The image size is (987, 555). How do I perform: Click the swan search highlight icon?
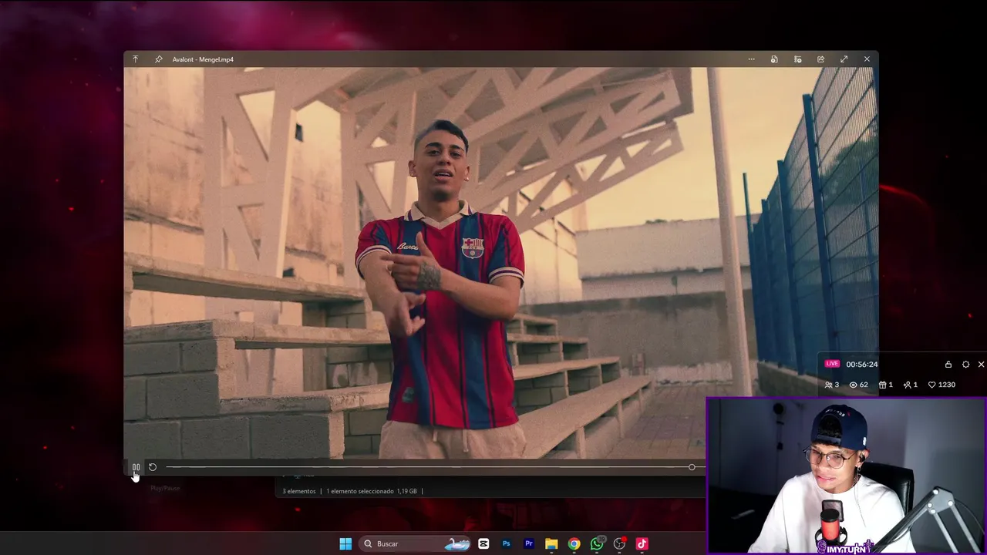point(457,543)
